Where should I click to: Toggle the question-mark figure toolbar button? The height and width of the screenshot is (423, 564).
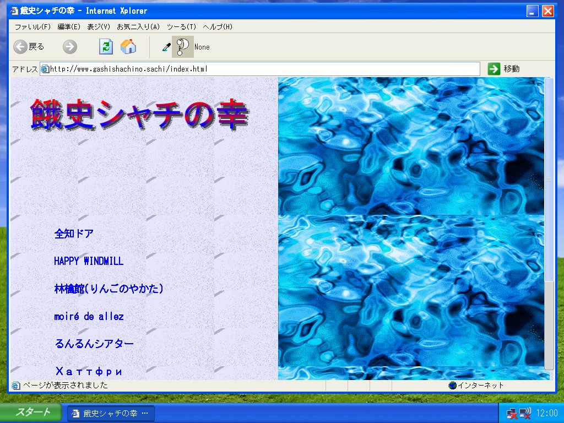pos(183,47)
